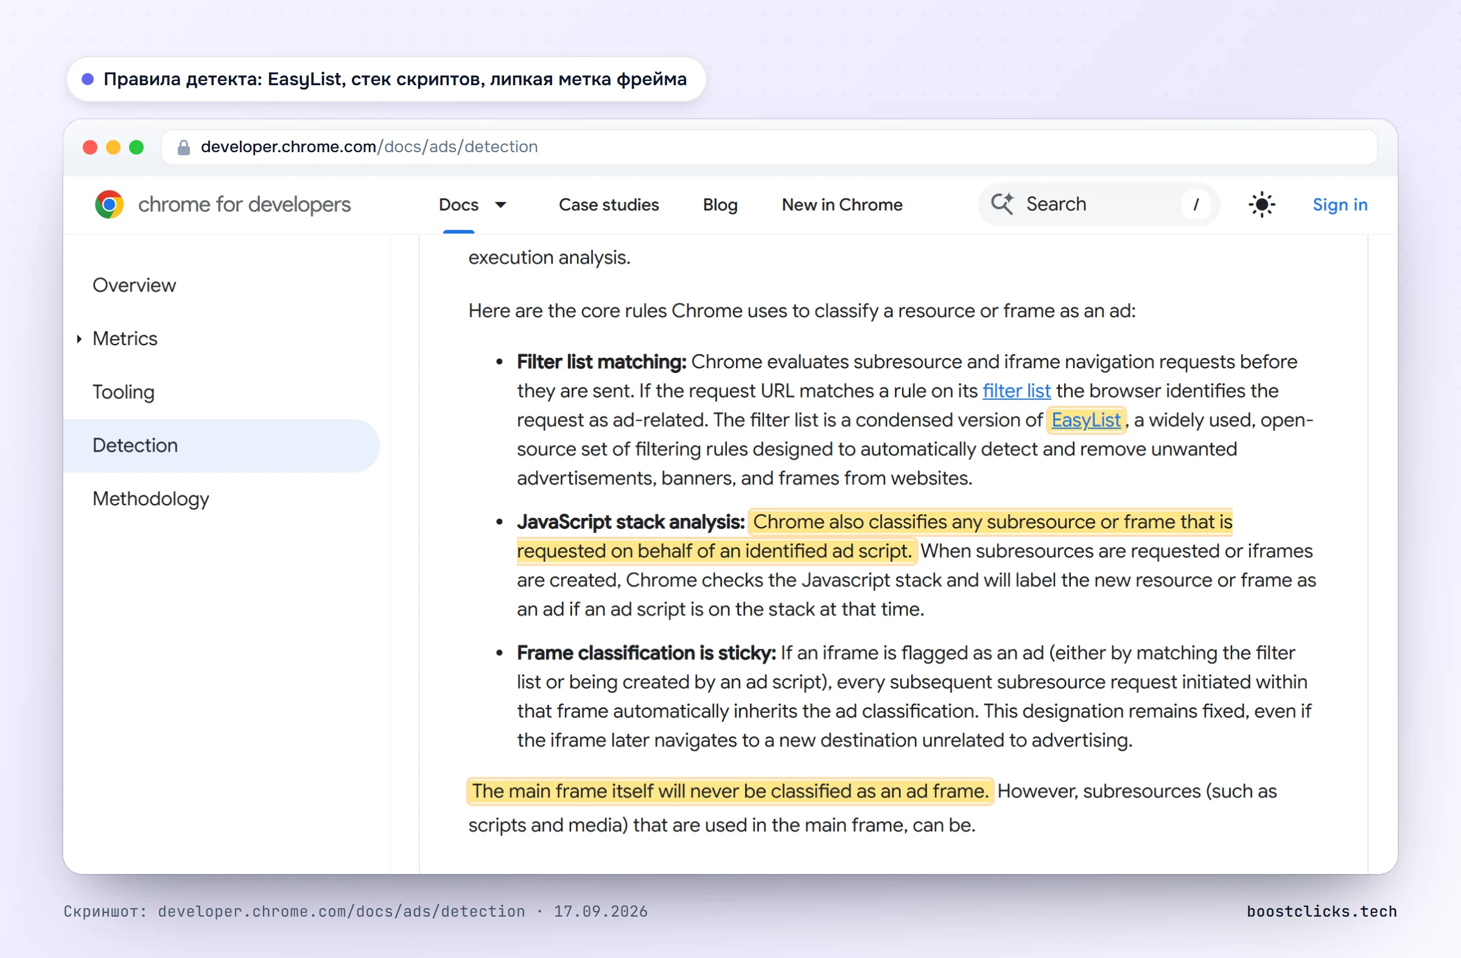Click the 'Filter list matching:' bold heading
The image size is (1461, 958).
pos(601,362)
